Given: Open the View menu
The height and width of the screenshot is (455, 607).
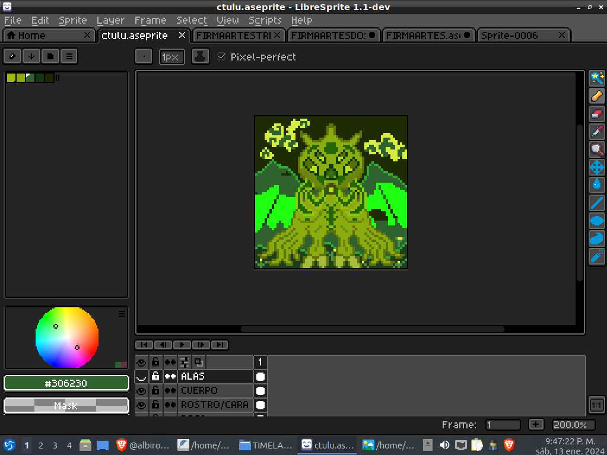Looking at the screenshot, I should (x=228, y=20).
